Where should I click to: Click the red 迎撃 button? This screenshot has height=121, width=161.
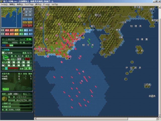(x=30, y=26)
